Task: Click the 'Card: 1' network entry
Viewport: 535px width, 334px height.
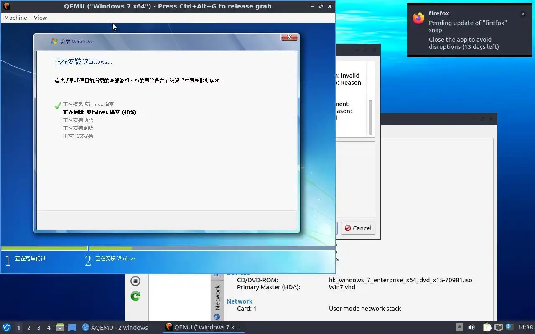Action: click(247, 309)
